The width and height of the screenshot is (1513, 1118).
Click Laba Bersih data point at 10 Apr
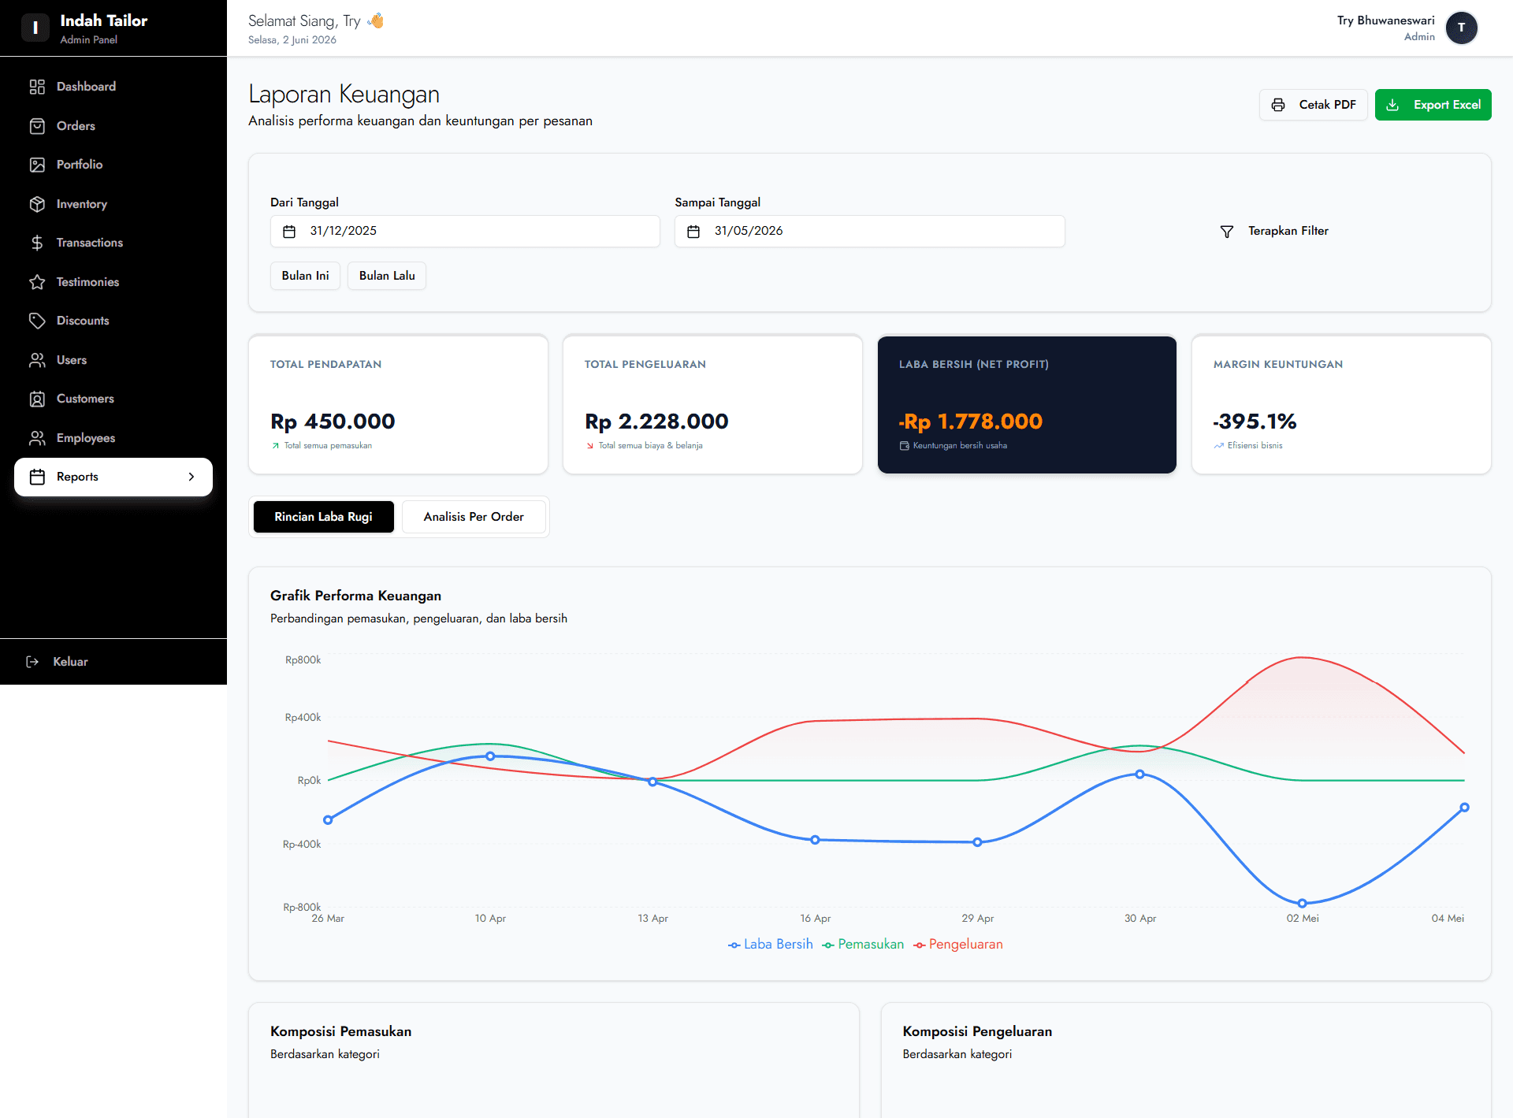pyautogui.click(x=490, y=756)
